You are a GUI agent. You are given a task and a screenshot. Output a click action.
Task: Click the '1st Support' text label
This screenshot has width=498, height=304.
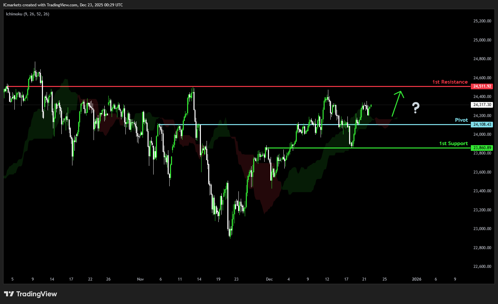[453, 143]
